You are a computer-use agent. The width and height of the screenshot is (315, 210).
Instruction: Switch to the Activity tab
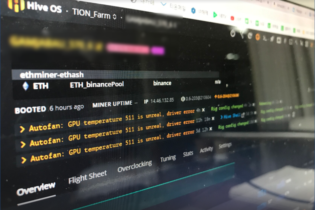pos(206,149)
